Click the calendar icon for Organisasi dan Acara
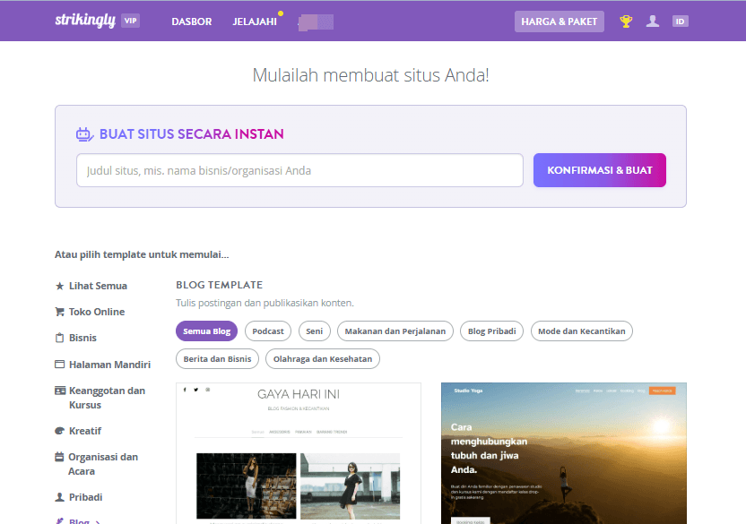Screen dimensions: 746x524 click(59, 457)
